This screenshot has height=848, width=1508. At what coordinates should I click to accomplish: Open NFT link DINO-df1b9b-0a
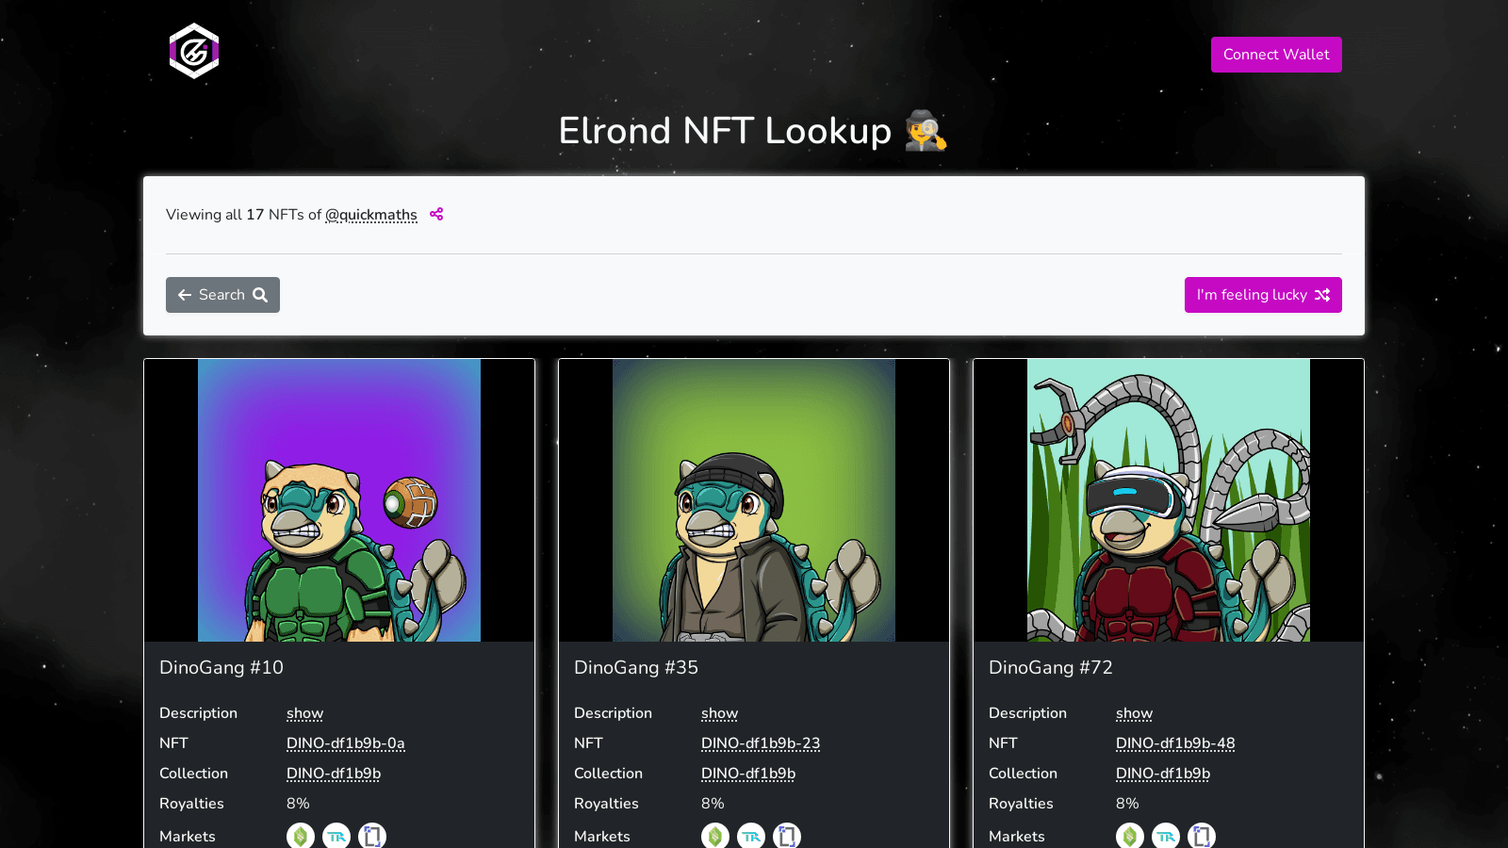[x=346, y=743]
